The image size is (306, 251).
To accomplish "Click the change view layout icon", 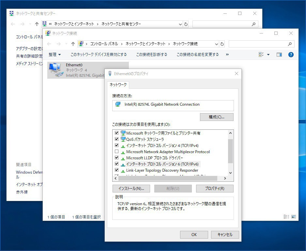I will point(261,55).
